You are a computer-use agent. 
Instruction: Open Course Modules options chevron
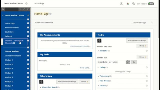pos(28,51)
